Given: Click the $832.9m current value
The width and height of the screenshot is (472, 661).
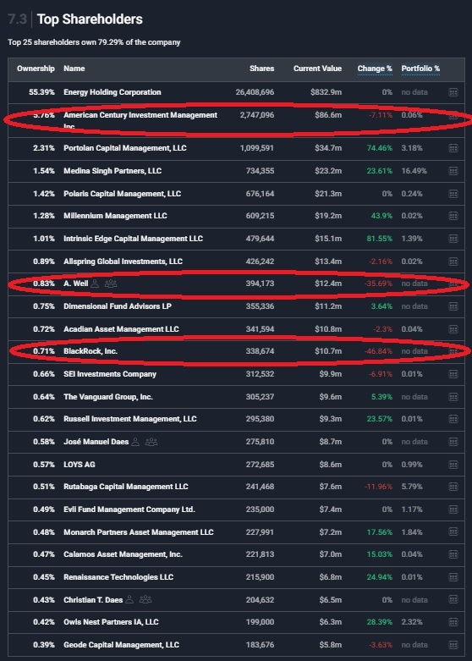Looking at the screenshot, I should 327,92.
